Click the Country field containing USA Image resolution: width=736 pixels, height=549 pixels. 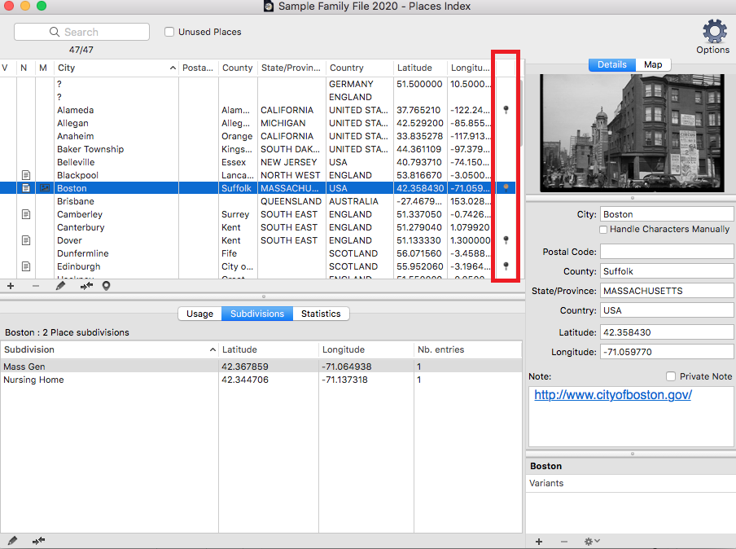coord(667,310)
